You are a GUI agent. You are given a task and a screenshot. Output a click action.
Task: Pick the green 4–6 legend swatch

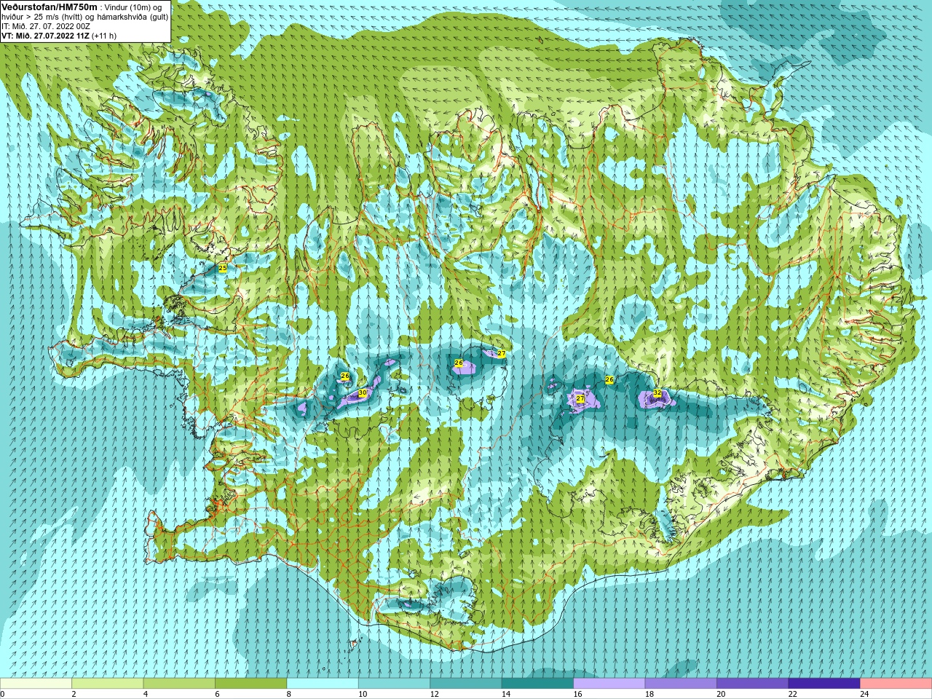coord(179,684)
